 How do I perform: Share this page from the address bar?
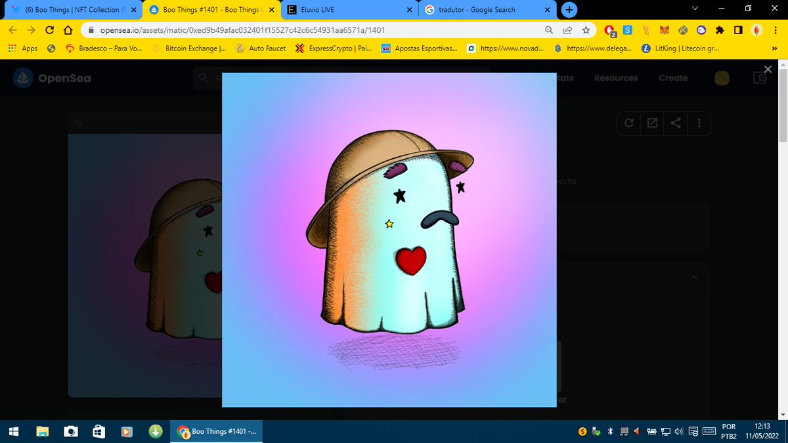567,30
